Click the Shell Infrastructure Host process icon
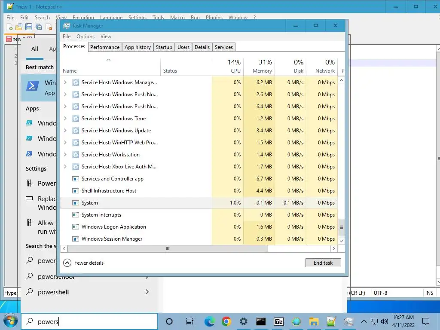Image resolution: width=440 pixels, height=330 pixels. point(76,191)
